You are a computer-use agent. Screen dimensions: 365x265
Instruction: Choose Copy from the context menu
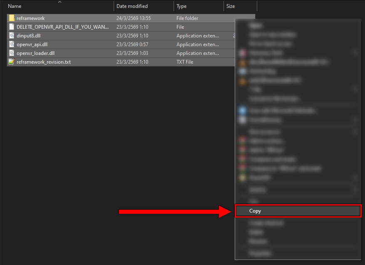(255, 211)
